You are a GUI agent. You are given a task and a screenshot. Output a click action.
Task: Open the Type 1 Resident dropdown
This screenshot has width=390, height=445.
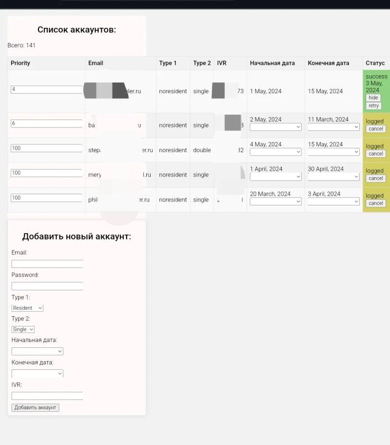pyautogui.click(x=27, y=308)
